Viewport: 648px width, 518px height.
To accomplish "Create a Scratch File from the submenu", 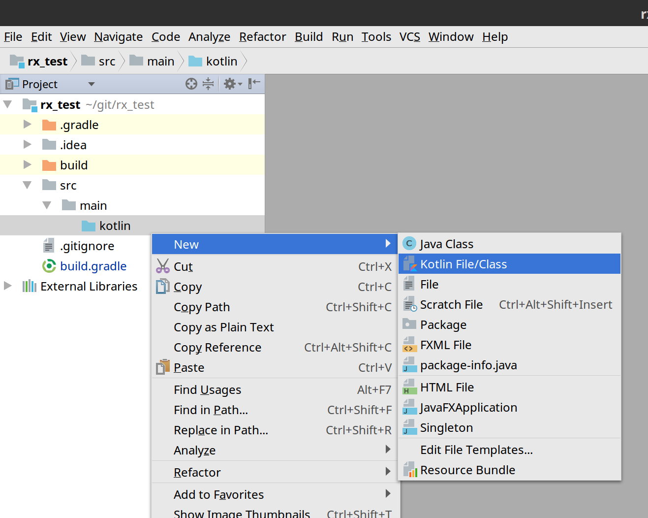I will (x=451, y=304).
